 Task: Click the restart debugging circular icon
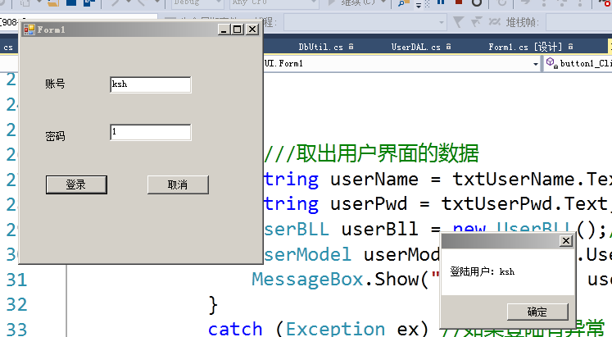pos(477,2)
